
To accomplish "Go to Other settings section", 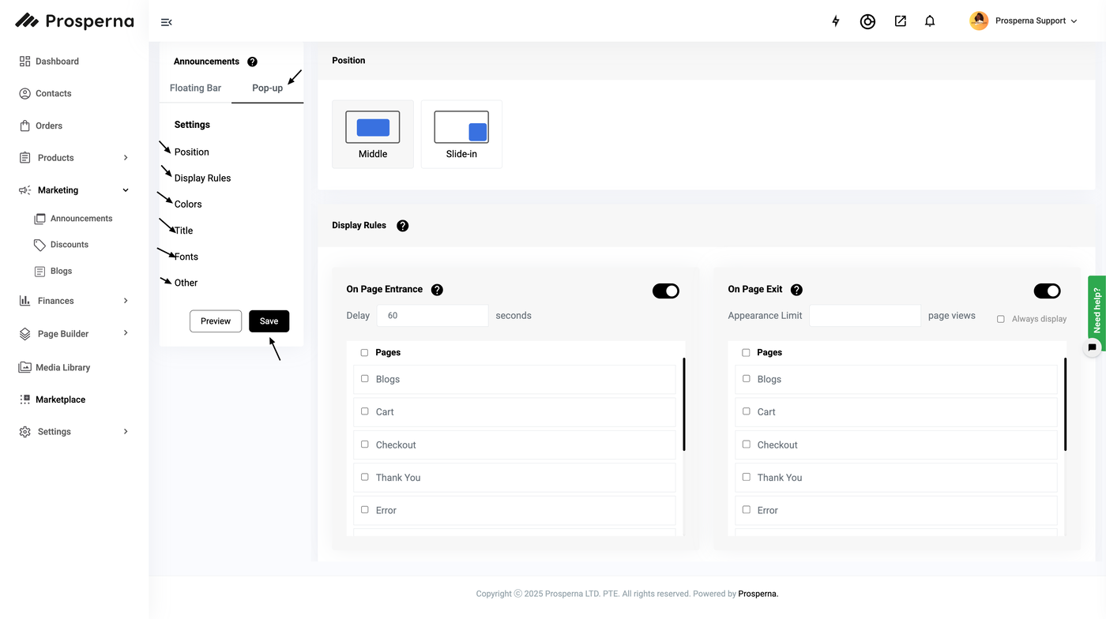I will click(186, 283).
